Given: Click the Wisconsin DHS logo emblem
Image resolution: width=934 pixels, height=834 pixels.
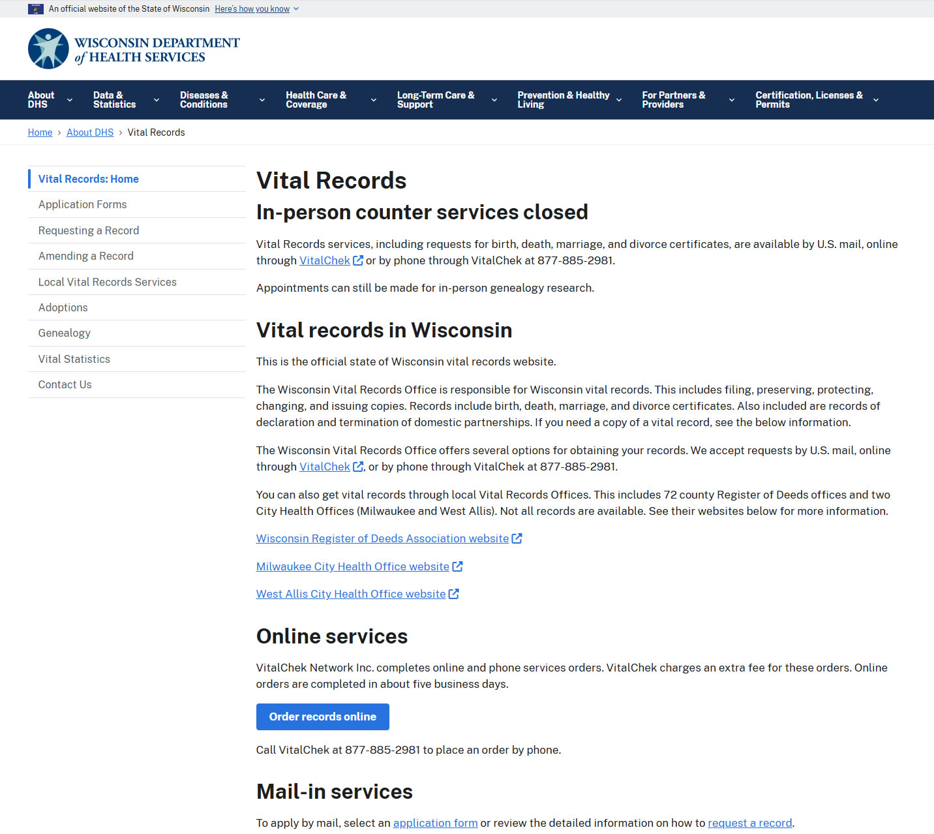Looking at the screenshot, I should pyautogui.click(x=48, y=49).
